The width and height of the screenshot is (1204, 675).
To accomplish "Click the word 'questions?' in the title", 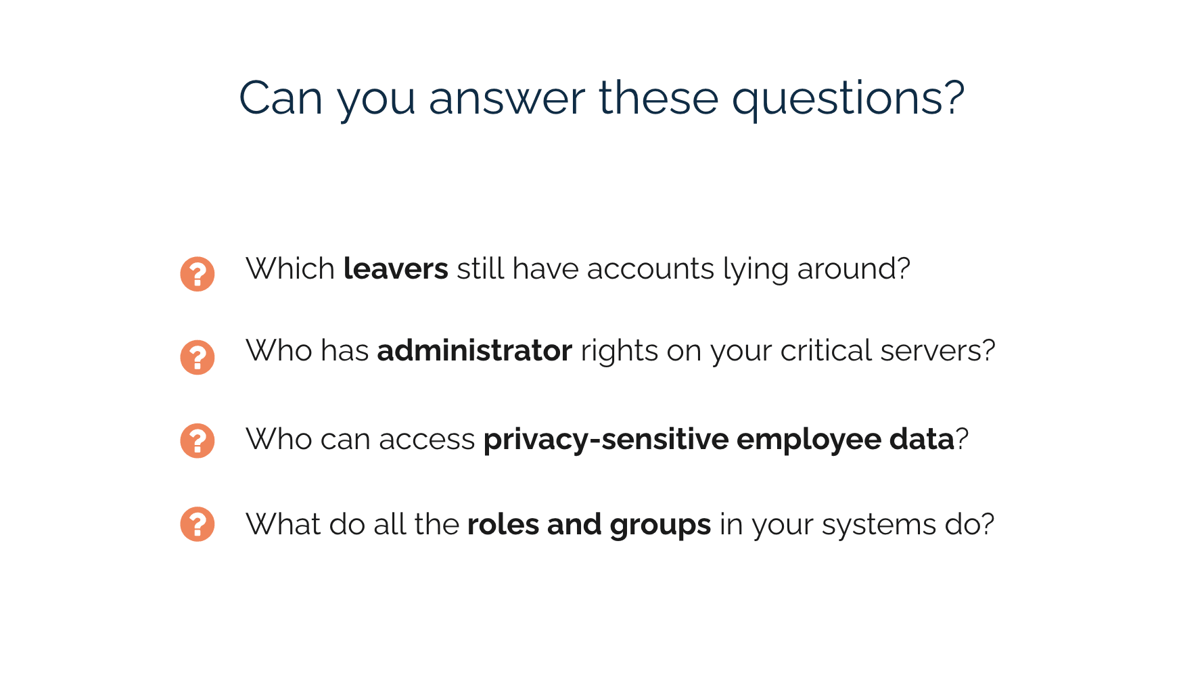I will point(848,100).
